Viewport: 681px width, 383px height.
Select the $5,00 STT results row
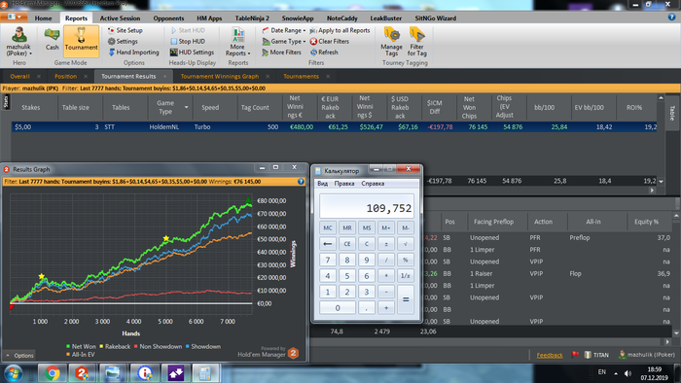[x=334, y=127]
